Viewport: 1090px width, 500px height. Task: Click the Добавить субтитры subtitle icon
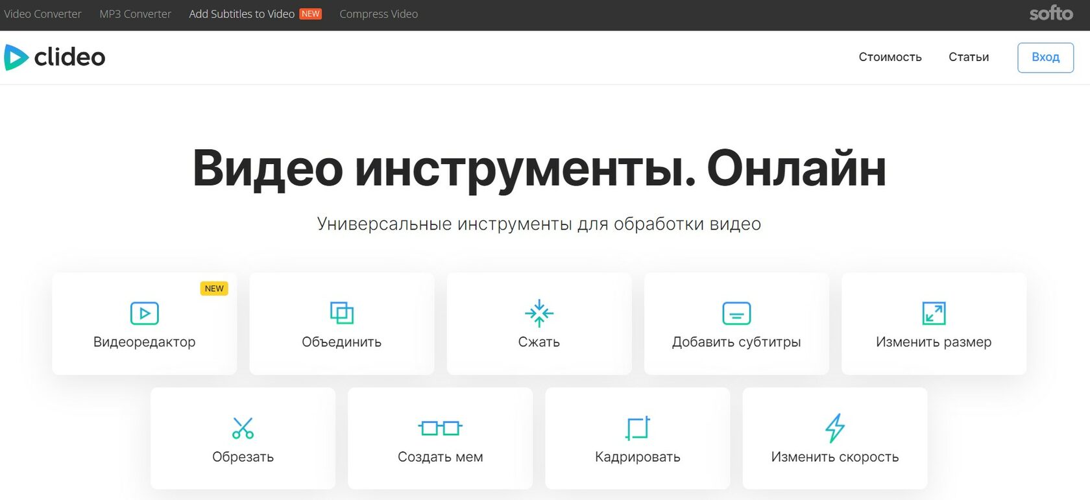coord(736,313)
